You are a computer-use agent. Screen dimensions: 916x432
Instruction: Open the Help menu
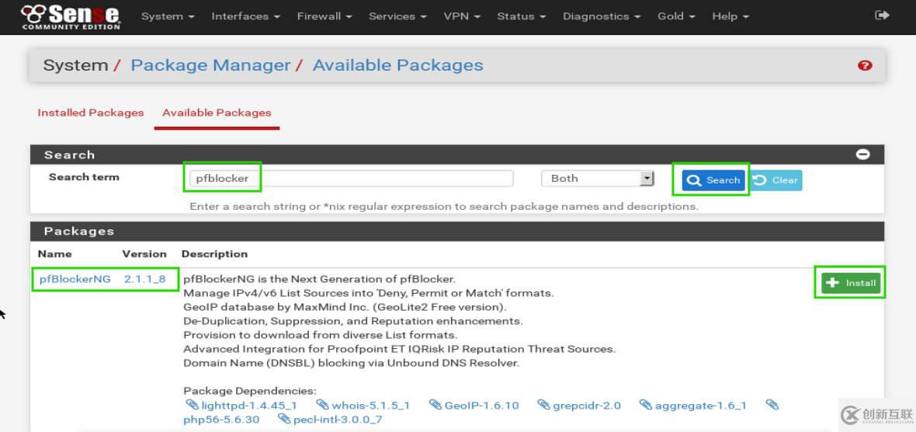tap(730, 16)
